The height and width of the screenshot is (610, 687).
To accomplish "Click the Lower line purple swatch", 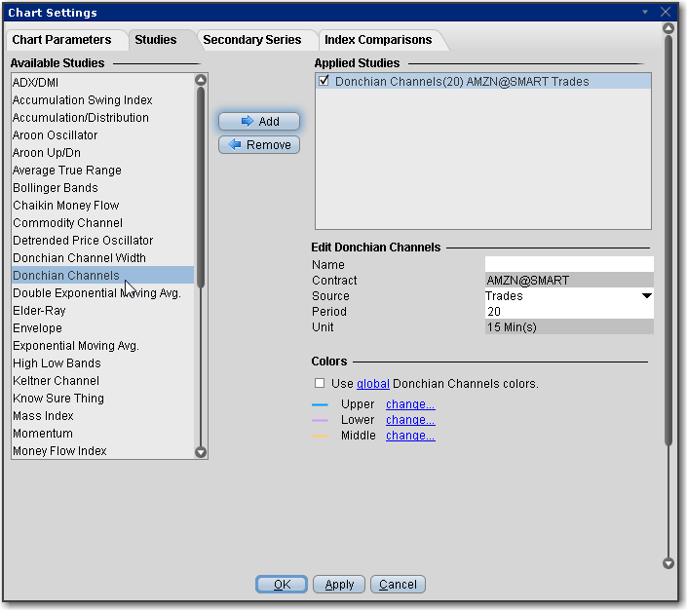I will point(320,420).
